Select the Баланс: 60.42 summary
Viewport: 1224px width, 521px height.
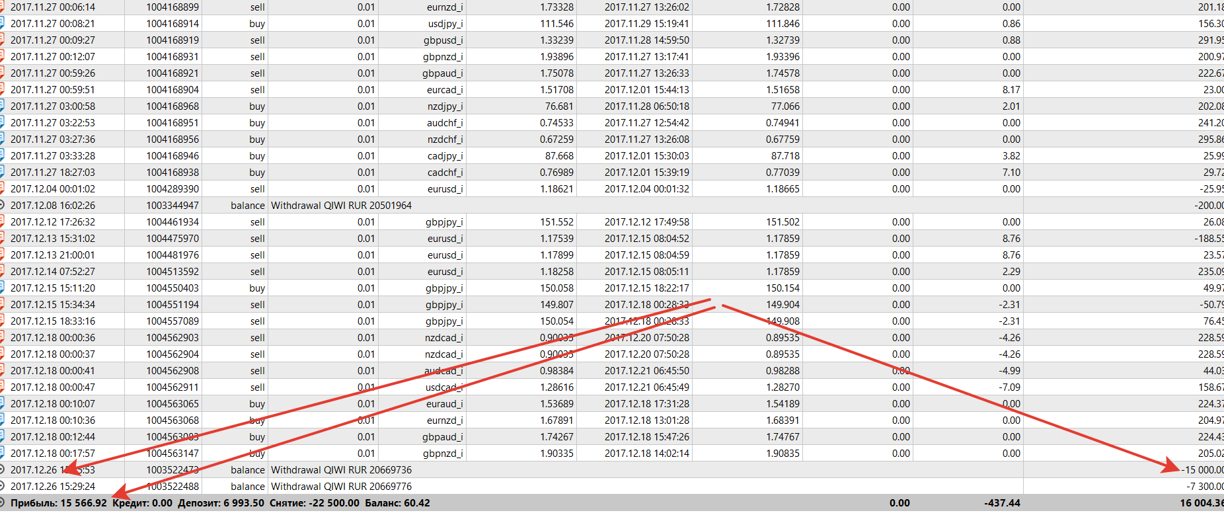(x=397, y=502)
